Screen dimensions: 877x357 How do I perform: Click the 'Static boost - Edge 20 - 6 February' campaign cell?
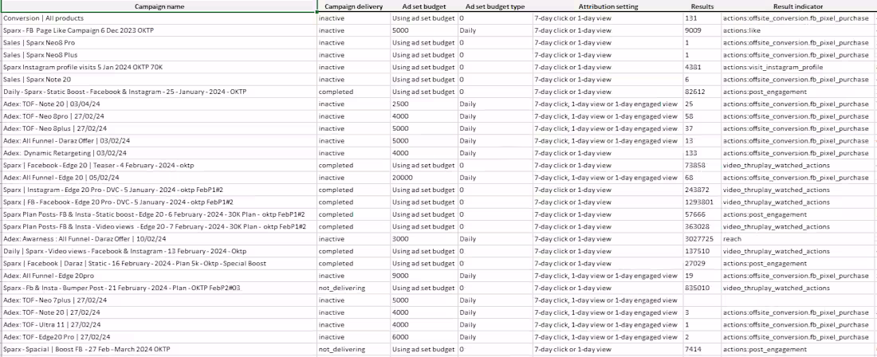tap(159, 214)
